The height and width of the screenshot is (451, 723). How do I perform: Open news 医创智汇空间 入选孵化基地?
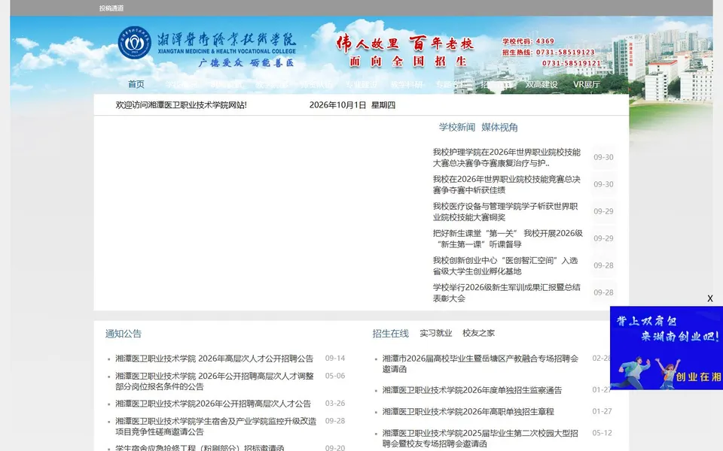(x=505, y=266)
